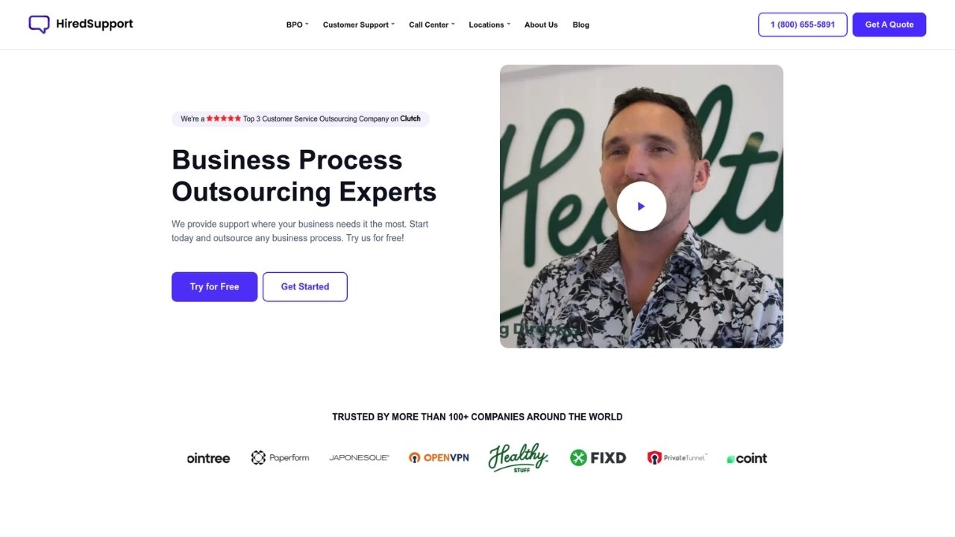Click the Cointree logo at the left
This screenshot has width=955, height=537.
click(x=209, y=458)
